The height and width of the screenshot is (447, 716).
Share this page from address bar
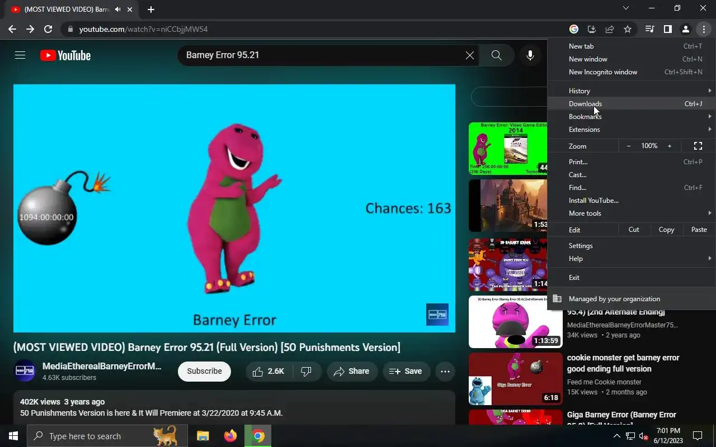pyautogui.click(x=610, y=29)
